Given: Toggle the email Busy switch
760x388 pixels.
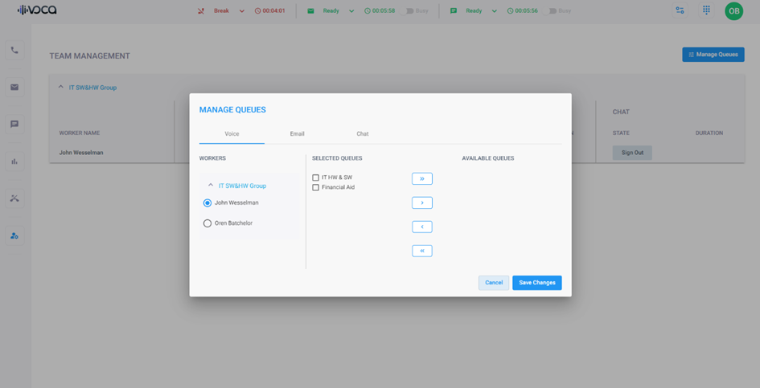Looking at the screenshot, I should [411, 11].
